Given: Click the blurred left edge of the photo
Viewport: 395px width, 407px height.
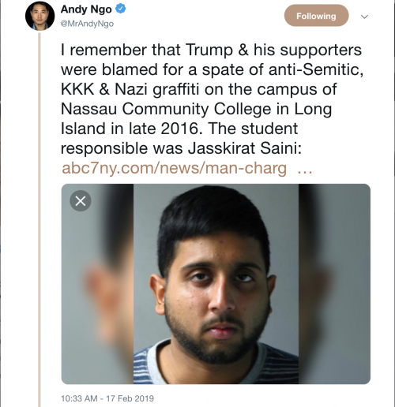Looking at the screenshot, I should (x=97, y=284).
